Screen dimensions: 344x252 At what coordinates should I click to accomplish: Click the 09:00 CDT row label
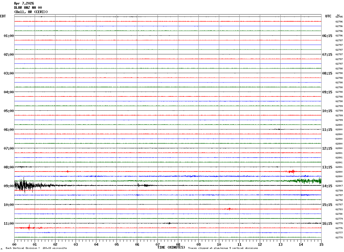pos(9,186)
